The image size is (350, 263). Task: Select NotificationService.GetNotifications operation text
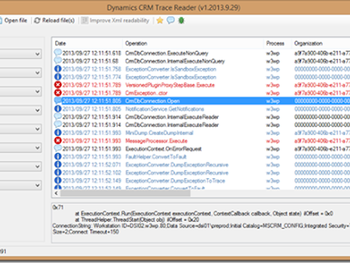point(164,109)
